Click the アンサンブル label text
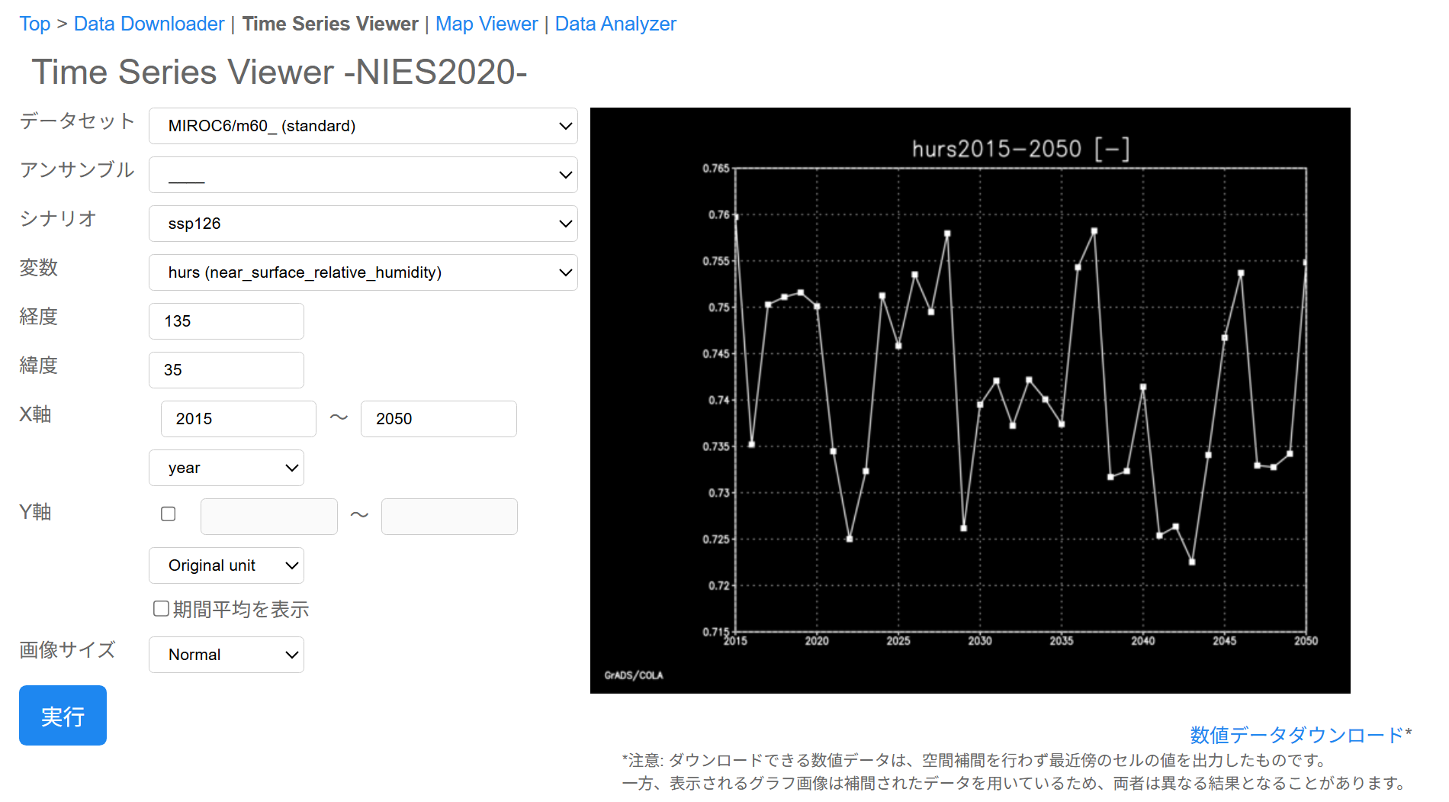Viewport: 1449px width, 802px height. [x=77, y=170]
